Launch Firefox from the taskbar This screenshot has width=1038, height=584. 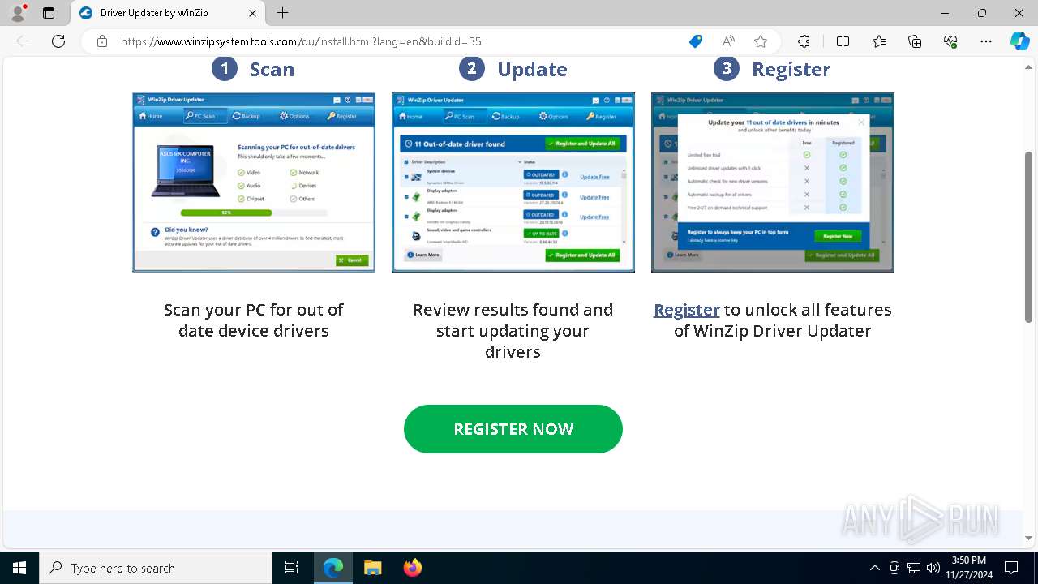point(412,568)
